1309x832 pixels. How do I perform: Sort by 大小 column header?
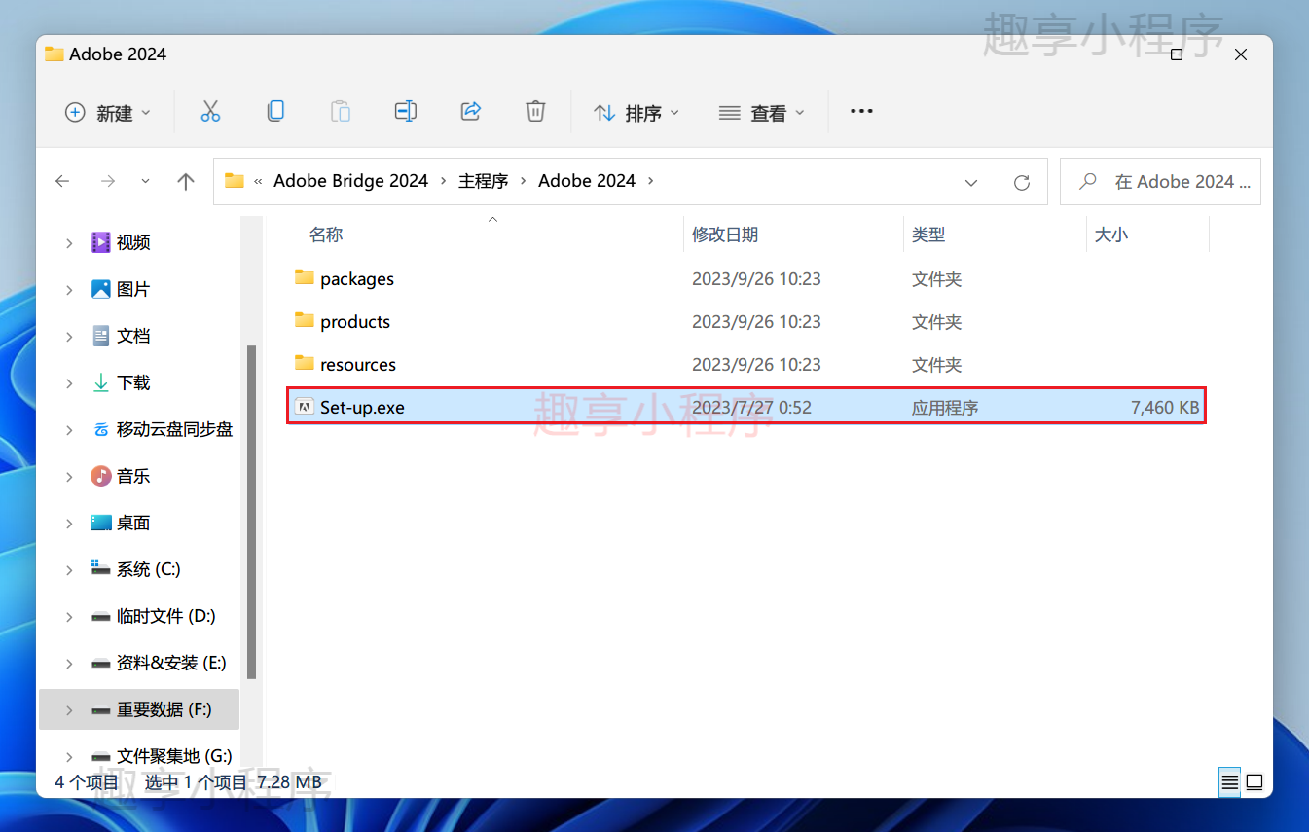point(1111,235)
